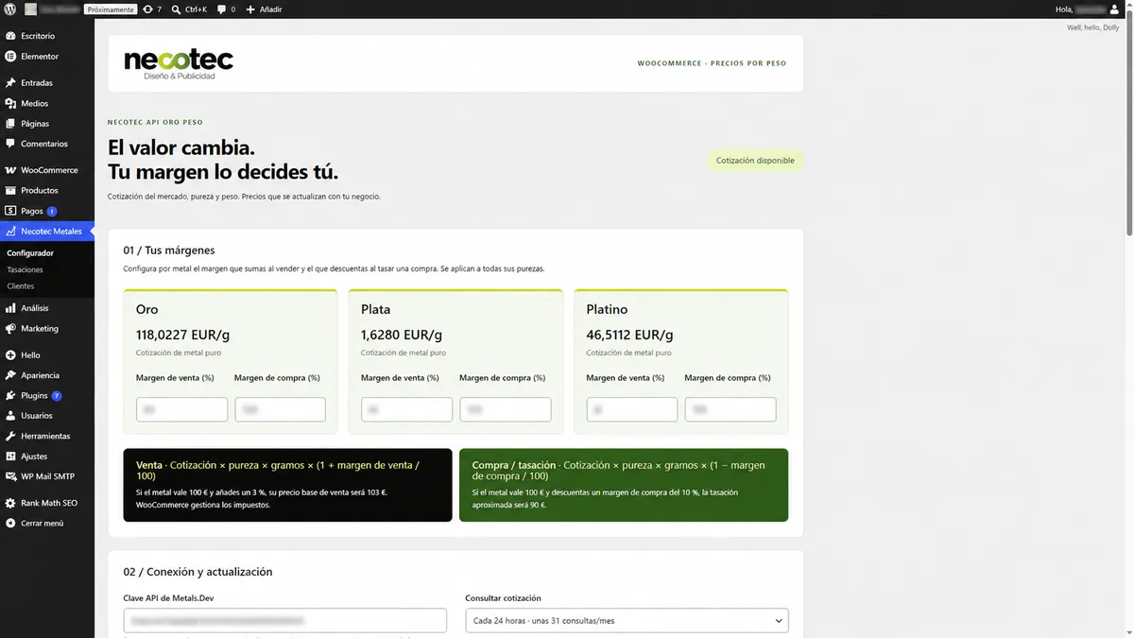Open the Páginas sidebar icon
This screenshot has width=1134, height=638.
click(10, 124)
